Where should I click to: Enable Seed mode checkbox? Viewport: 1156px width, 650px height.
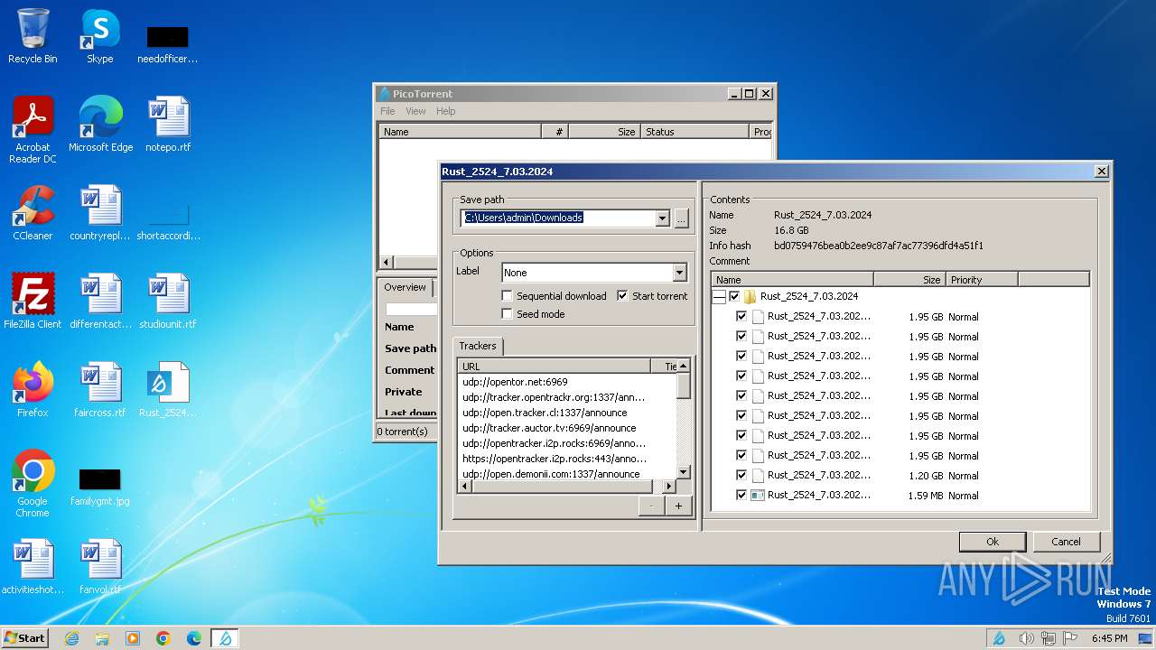coord(508,313)
